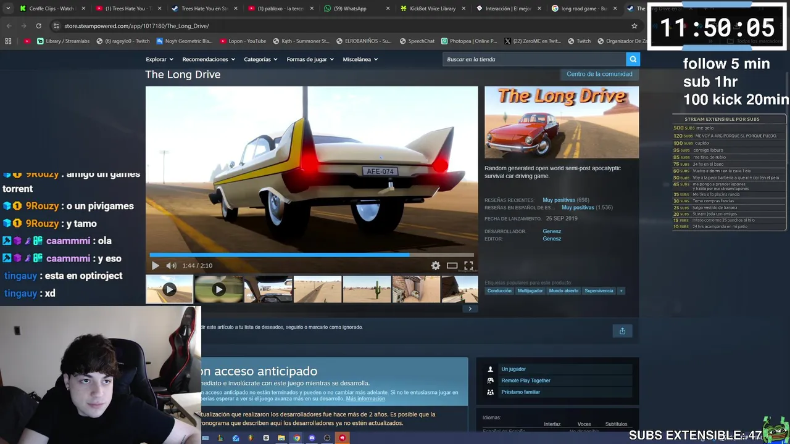Expand Formas de jugar menu
790x444 pixels.
pyautogui.click(x=310, y=59)
